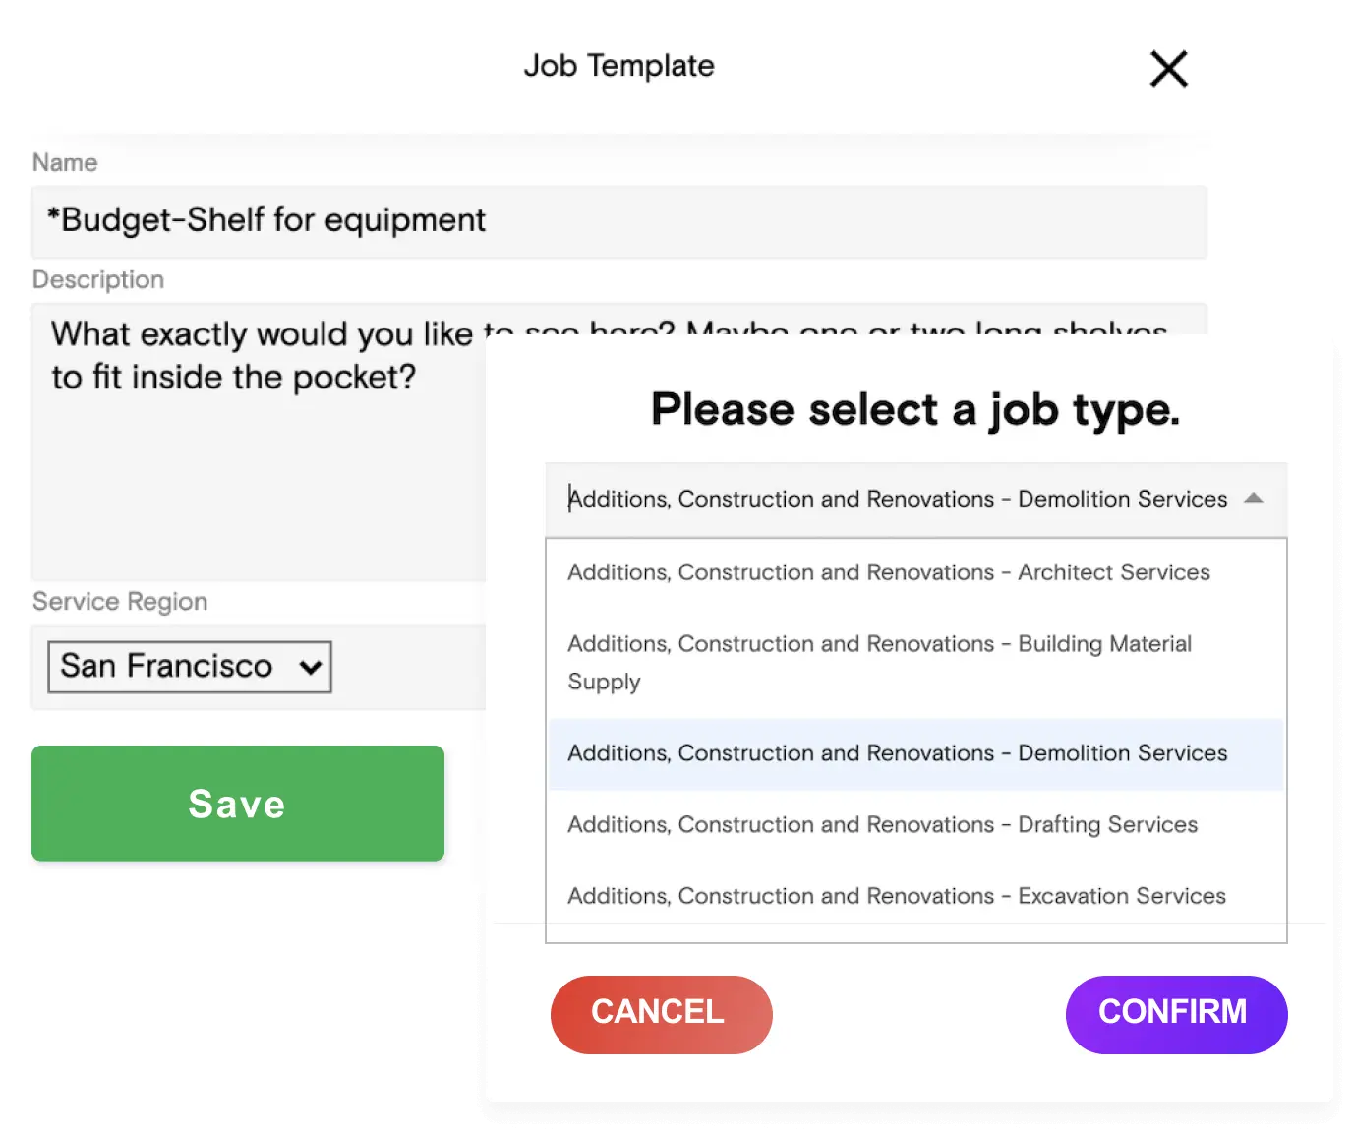Collapse the job type dropdown arrow
The width and height of the screenshot is (1354, 1135).
(1253, 500)
